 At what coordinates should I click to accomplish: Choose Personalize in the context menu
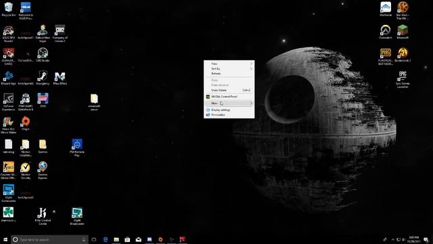coord(229,115)
